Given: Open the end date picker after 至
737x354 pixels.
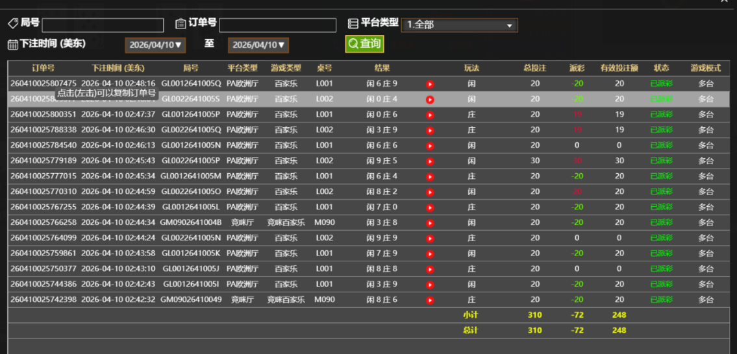Looking at the screenshot, I should (x=258, y=45).
